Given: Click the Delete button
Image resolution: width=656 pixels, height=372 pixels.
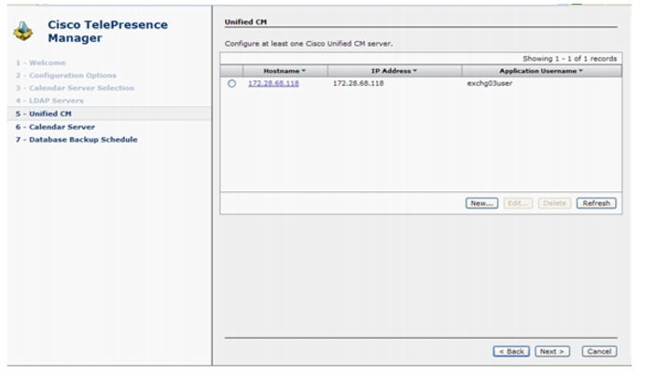Looking at the screenshot, I should (x=554, y=203).
